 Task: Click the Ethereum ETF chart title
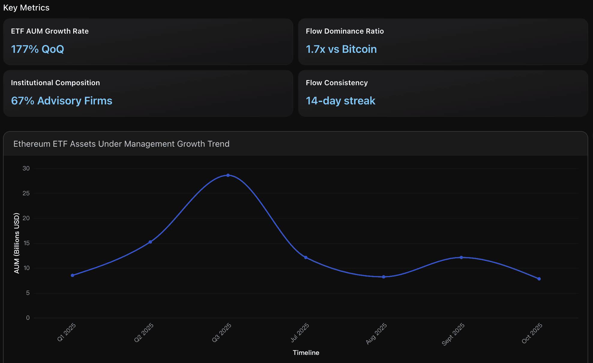click(x=121, y=144)
